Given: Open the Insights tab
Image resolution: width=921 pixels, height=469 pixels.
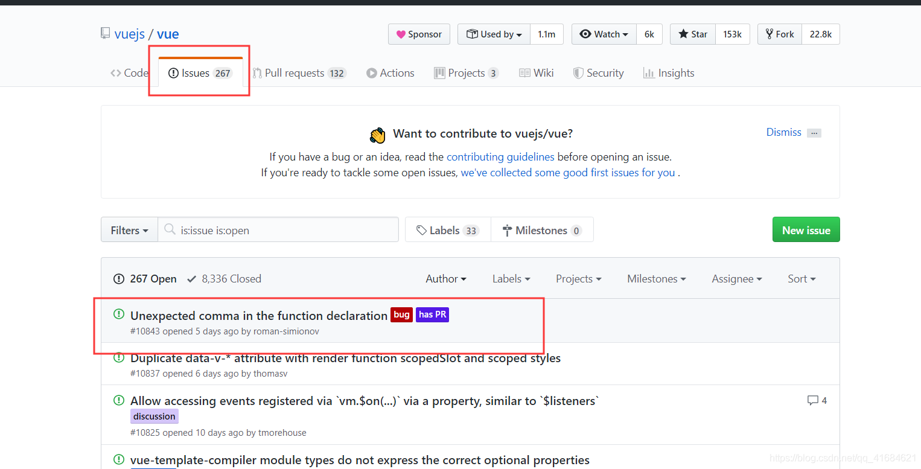Looking at the screenshot, I should click(x=669, y=73).
